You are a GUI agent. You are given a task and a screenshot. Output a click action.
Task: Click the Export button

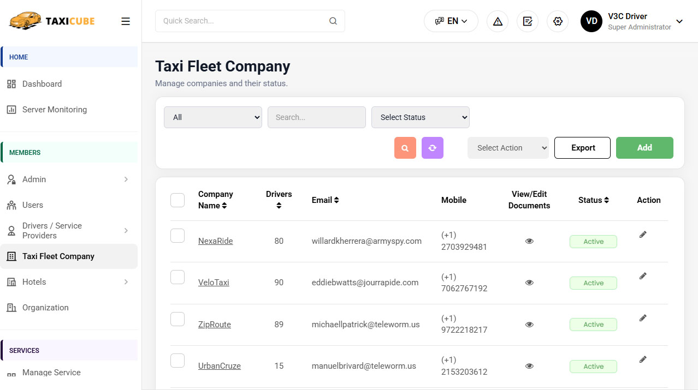tap(582, 148)
